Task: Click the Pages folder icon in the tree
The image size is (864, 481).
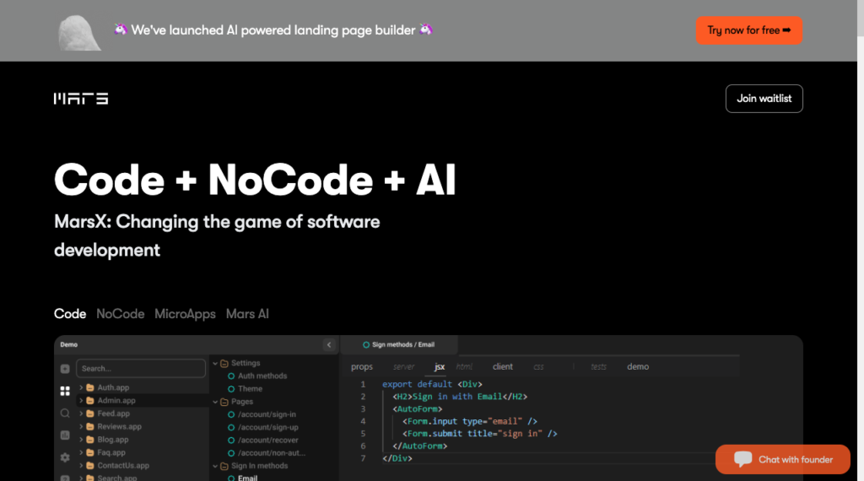Action: point(224,402)
